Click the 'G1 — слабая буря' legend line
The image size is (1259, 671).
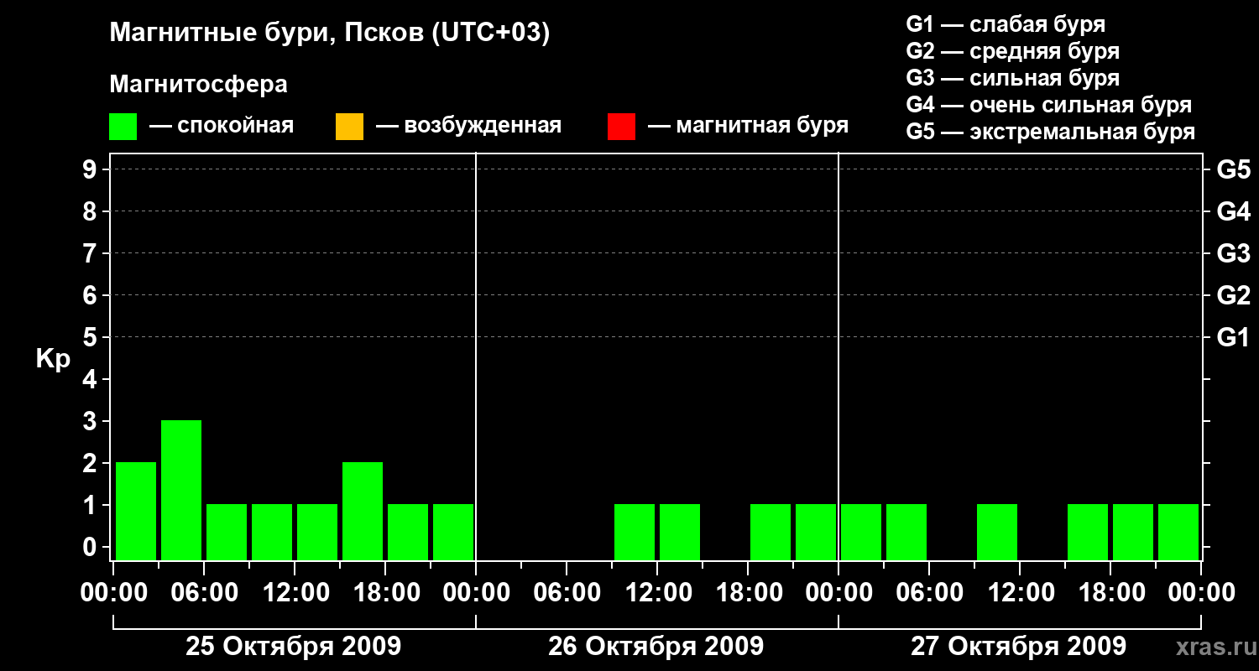coord(1006,23)
